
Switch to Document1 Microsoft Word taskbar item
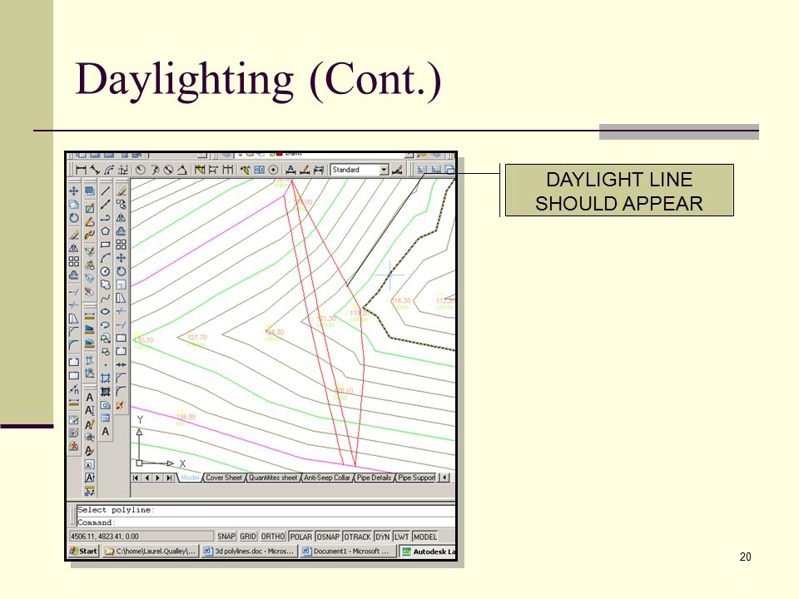pos(346,551)
